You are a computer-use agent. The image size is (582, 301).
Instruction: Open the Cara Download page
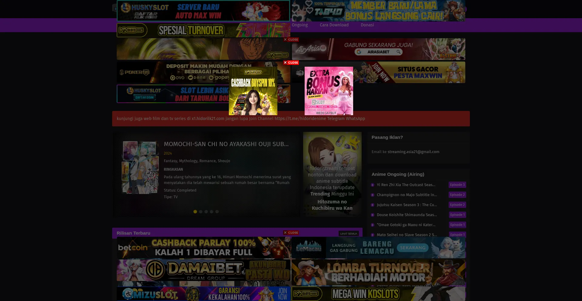click(334, 25)
